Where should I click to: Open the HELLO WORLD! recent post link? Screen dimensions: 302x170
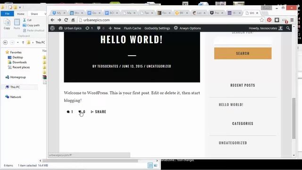(231, 105)
